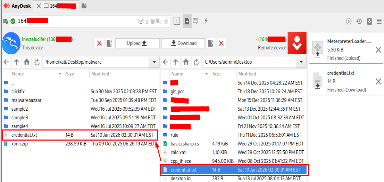Select the sample2 folder
Image resolution: width=384 pixels, height=182 pixels.
pos(80,109)
